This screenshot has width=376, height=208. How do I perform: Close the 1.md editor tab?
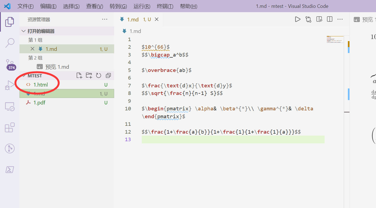157,19
